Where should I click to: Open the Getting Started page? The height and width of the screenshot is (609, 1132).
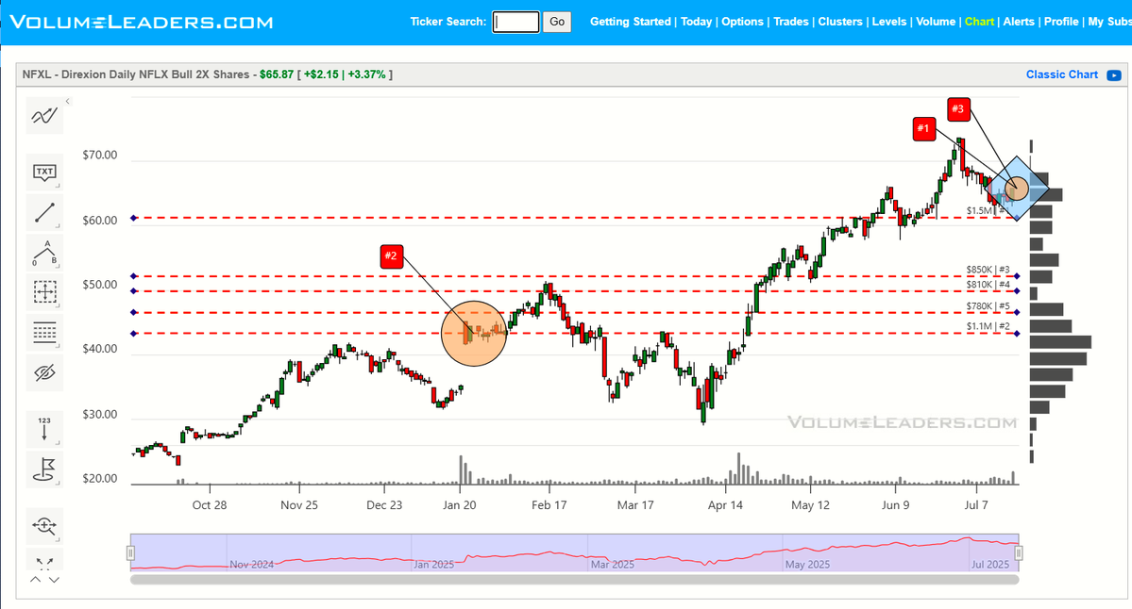631,22
